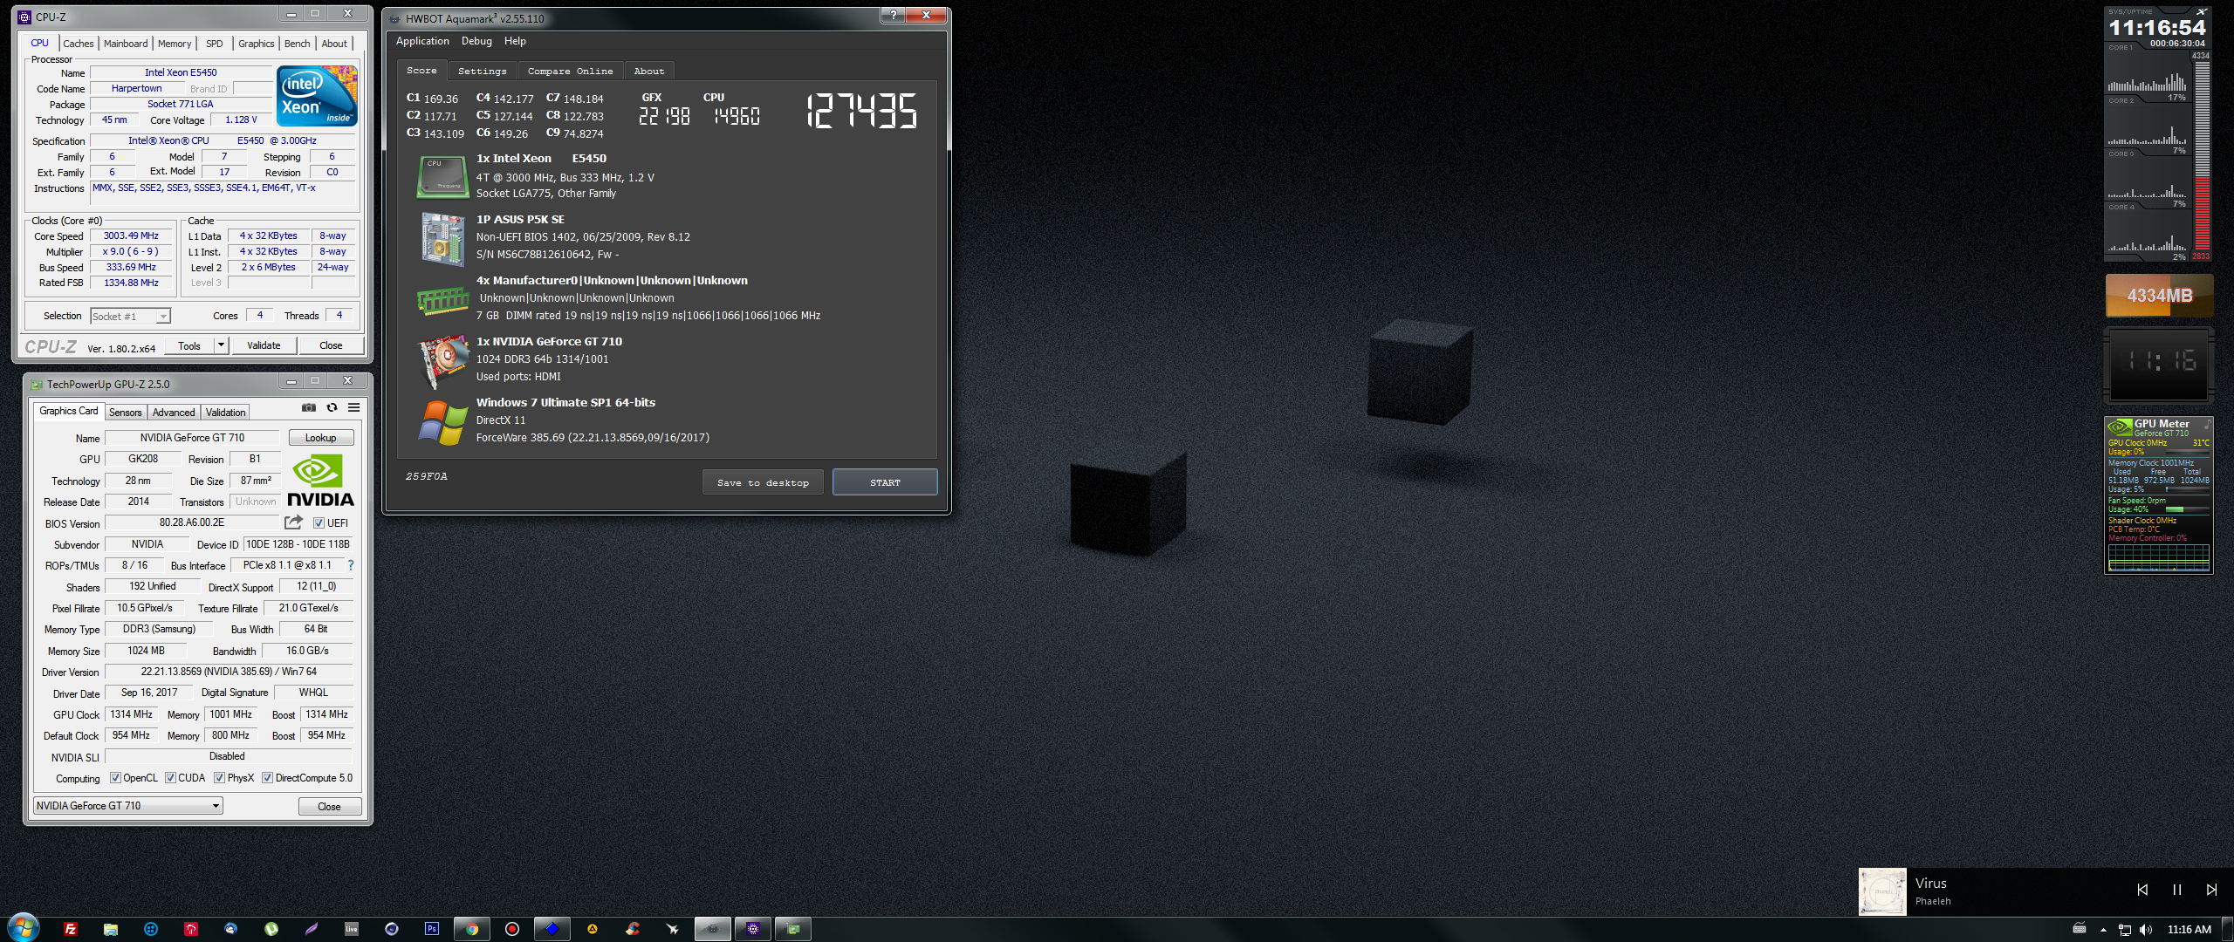Viewport: 2234px width, 942px height.
Task: Switch to the Caches tab in CPU-Z
Action: (79, 44)
